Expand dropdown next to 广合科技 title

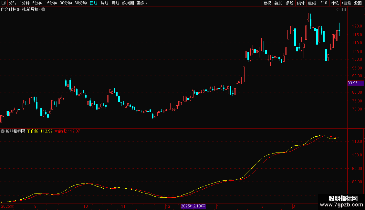pyautogui.click(x=43, y=10)
